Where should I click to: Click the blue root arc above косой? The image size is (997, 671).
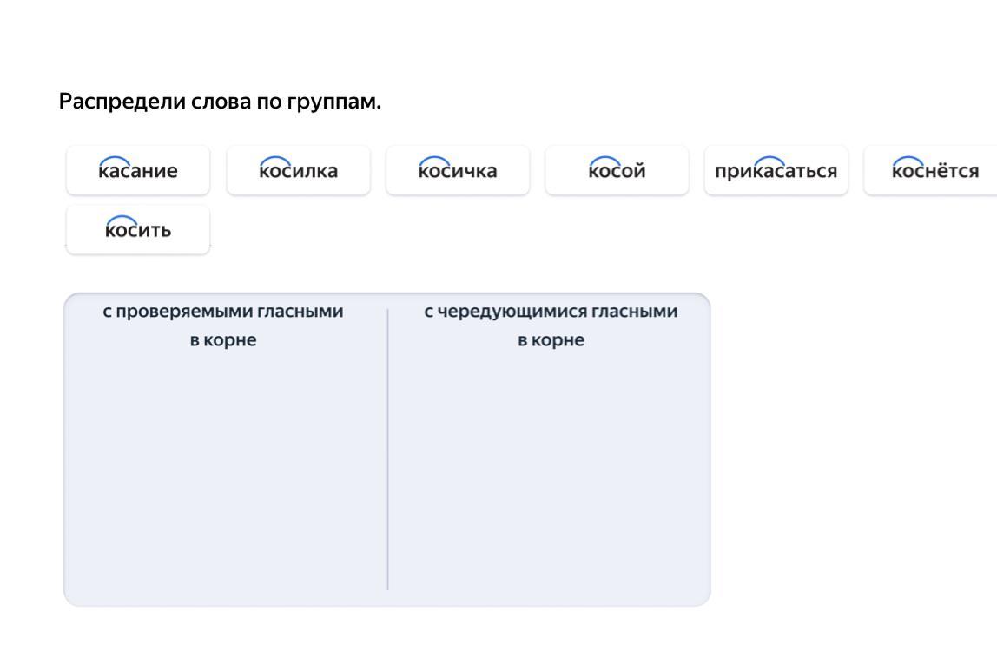click(x=604, y=161)
